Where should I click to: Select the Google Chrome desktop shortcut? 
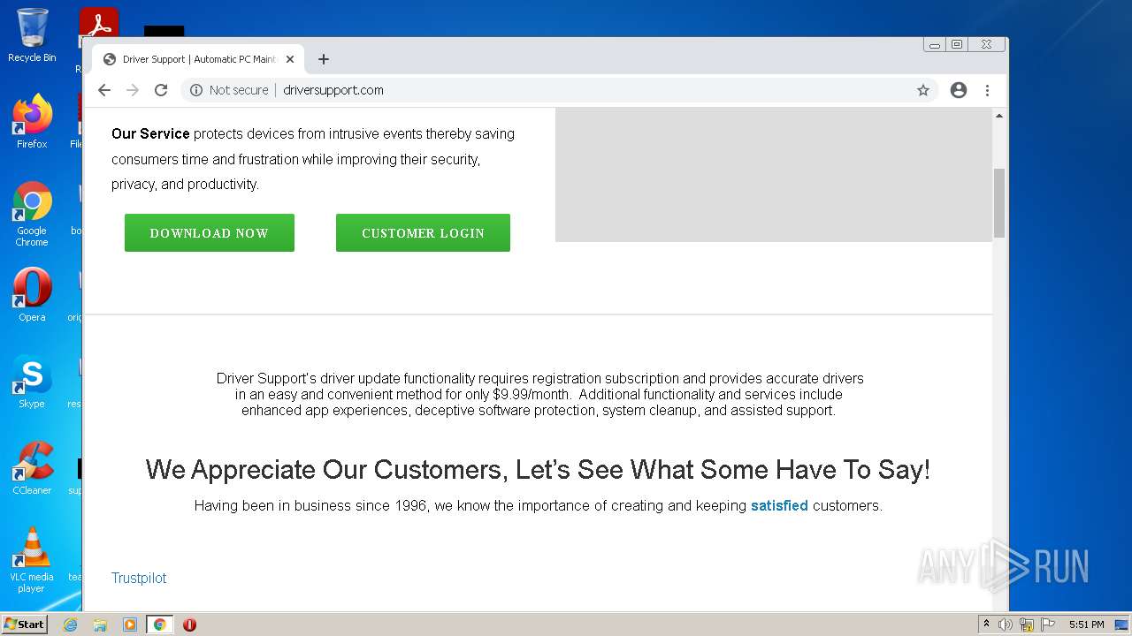(32, 215)
